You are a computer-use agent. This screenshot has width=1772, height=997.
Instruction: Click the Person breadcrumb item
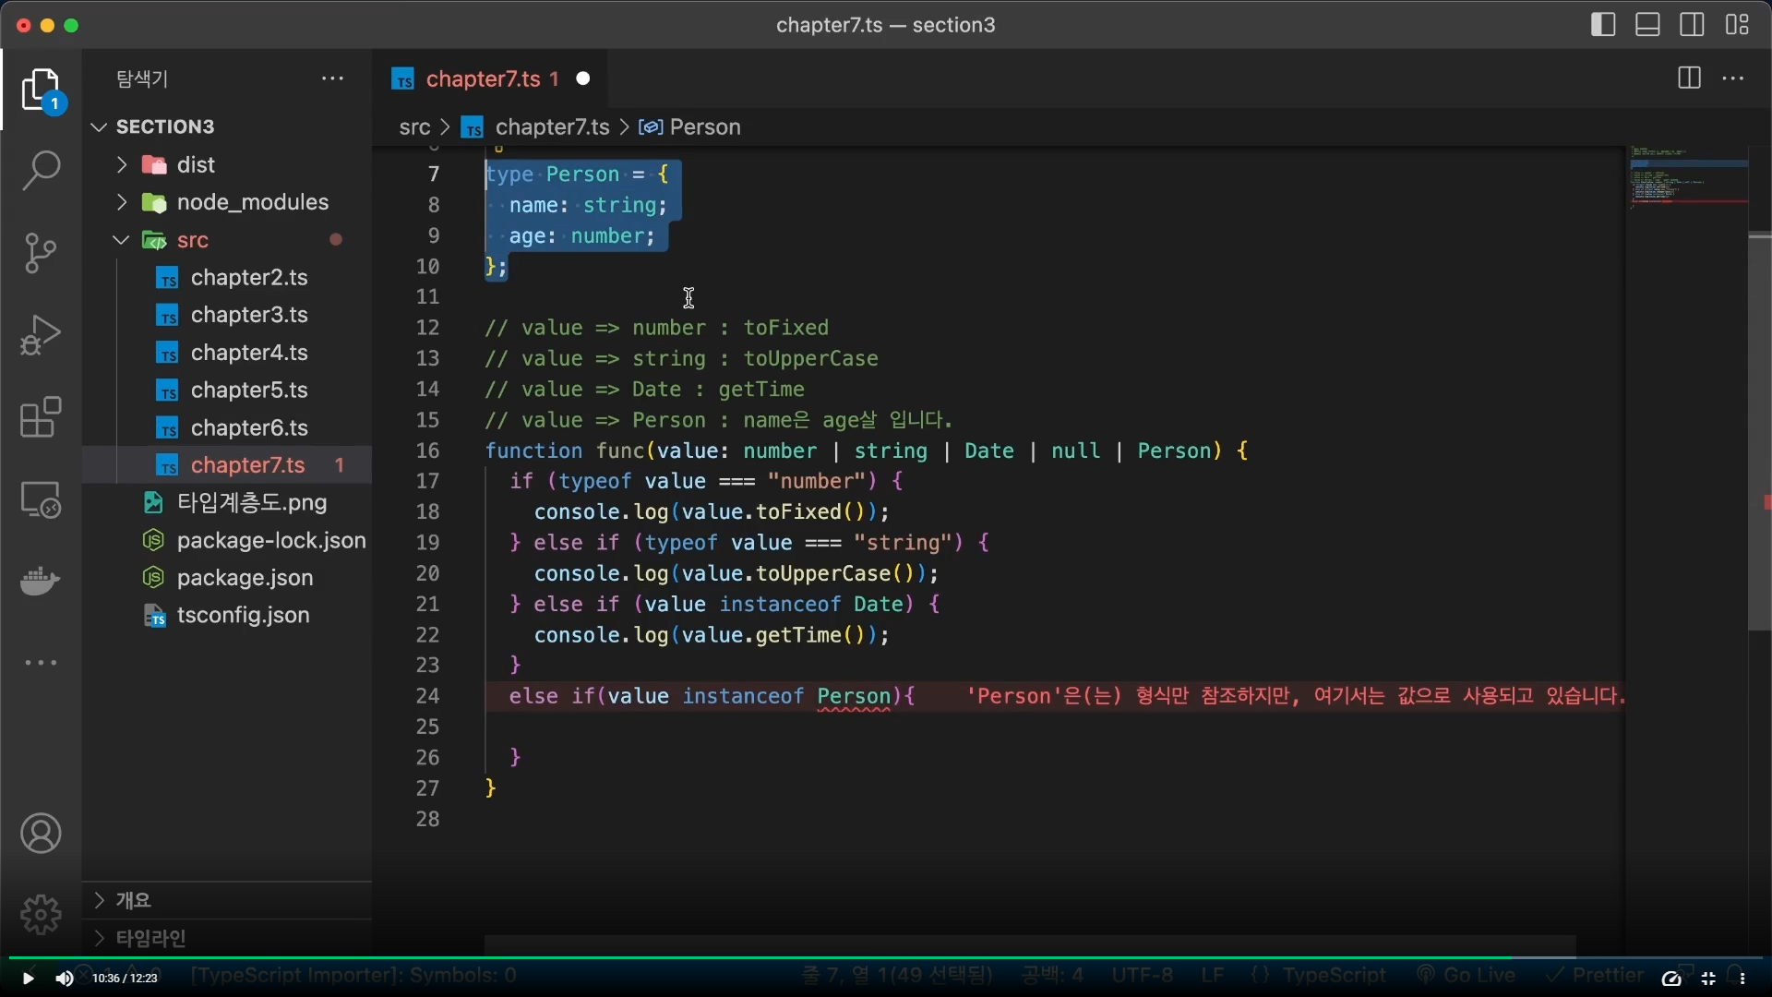pos(704,127)
